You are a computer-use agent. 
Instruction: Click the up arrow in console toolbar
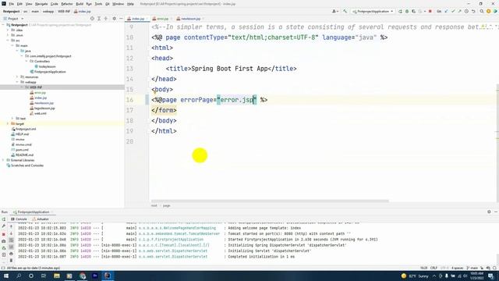point(11,226)
